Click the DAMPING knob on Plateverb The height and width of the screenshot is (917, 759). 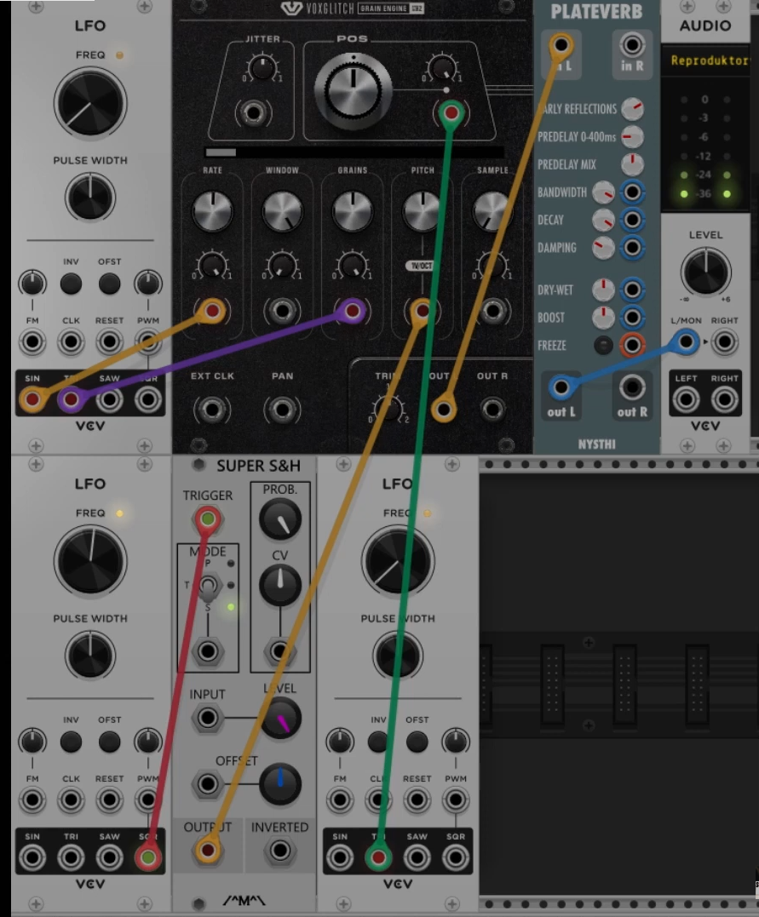pos(603,248)
